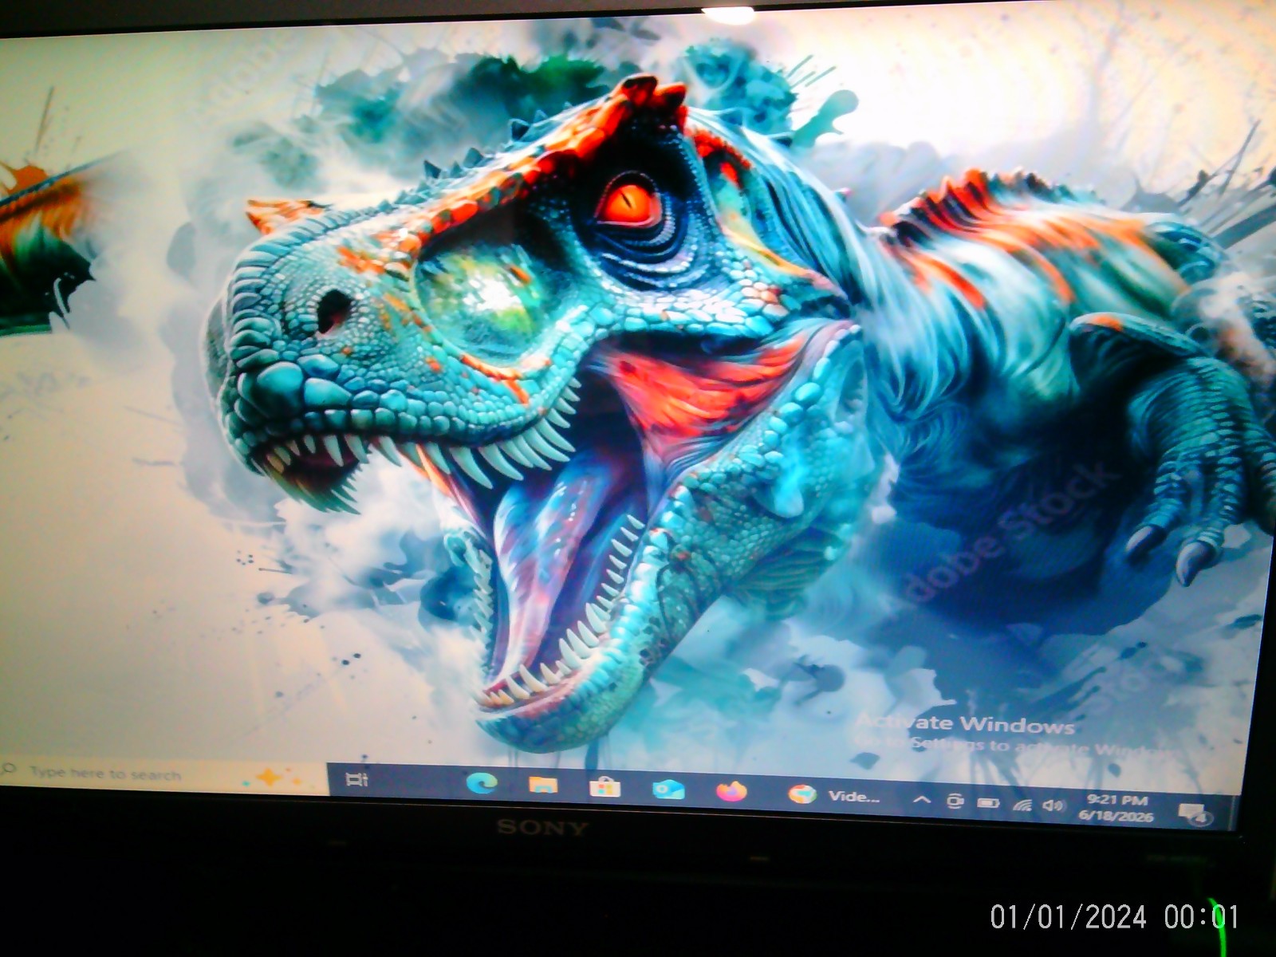The height and width of the screenshot is (957, 1276).
Task: Open Task View from the taskbar
Action: (x=356, y=779)
